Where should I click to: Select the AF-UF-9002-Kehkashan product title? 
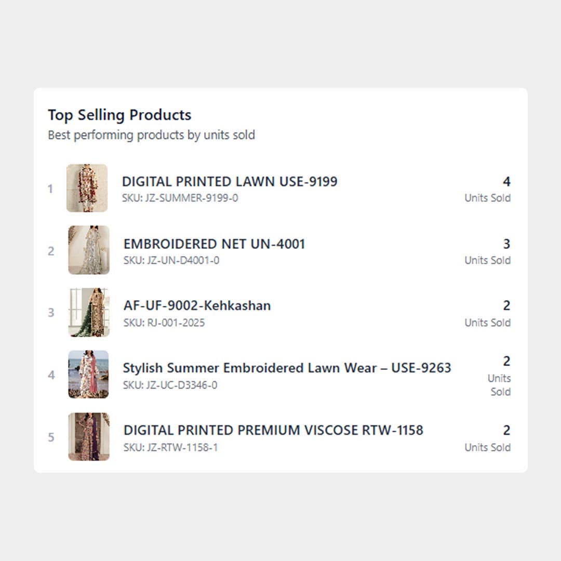(197, 305)
